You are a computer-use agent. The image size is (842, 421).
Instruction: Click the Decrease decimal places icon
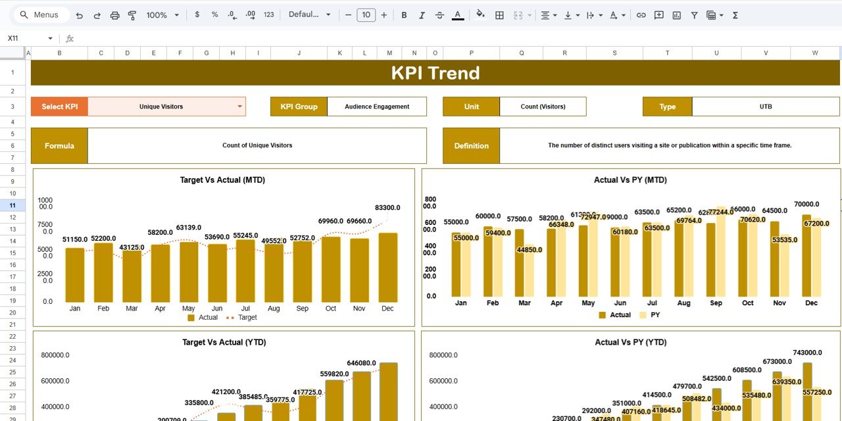[x=231, y=14]
